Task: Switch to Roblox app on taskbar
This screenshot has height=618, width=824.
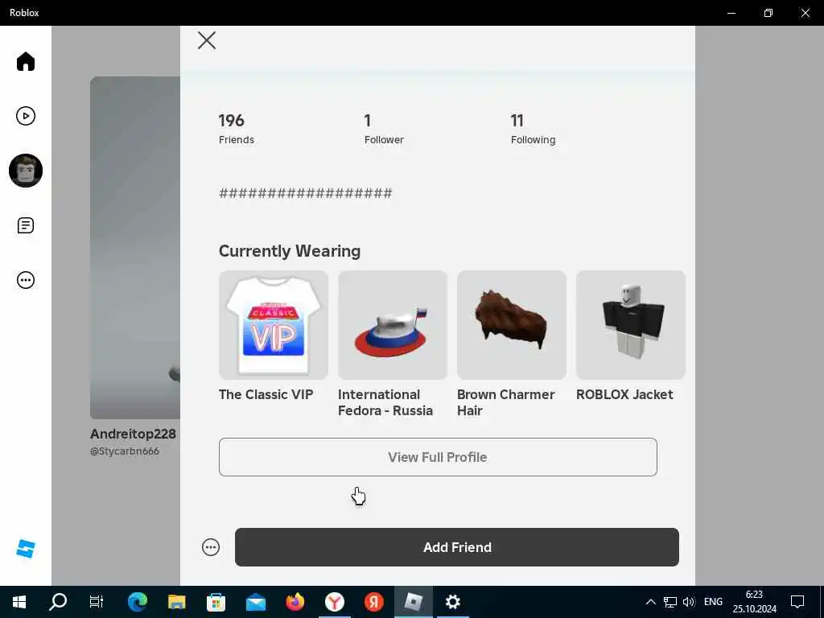Action: [x=413, y=602]
